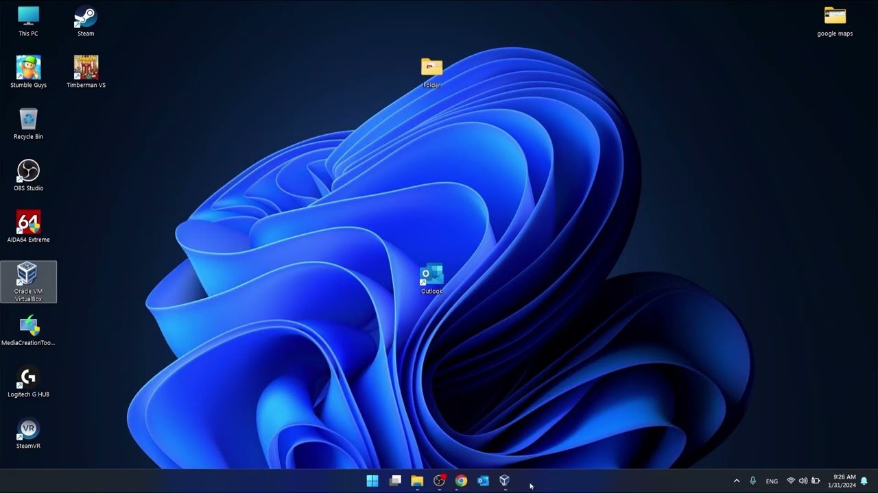The width and height of the screenshot is (878, 493).
Task: Open File Explorer from the taskbar
Action: [x=417, y=481]
